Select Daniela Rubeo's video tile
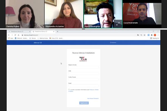Screen dimensions: 167x111 pyautogui.click(x=25, y=14)
